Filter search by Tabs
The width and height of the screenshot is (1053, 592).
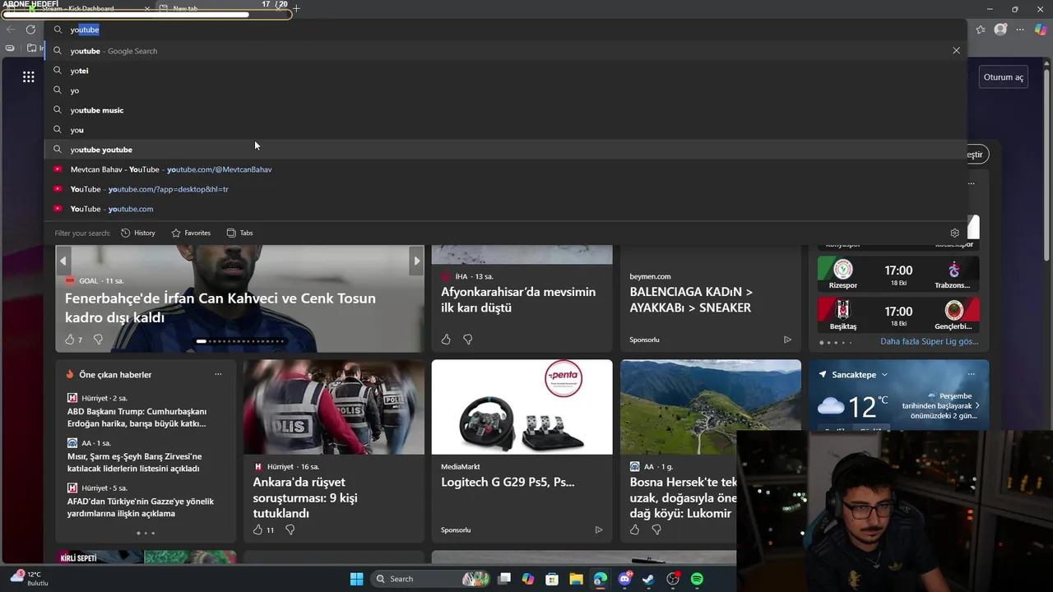tap(239, 233)
